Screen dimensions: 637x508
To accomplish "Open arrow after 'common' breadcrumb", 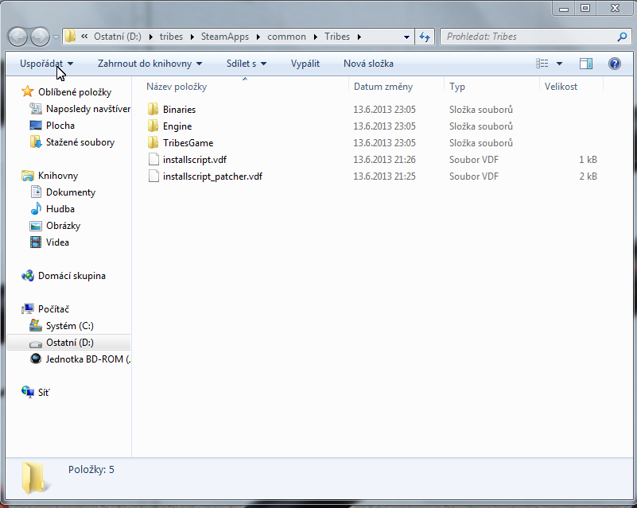I will pyautogui.click(x=316, y=37).
